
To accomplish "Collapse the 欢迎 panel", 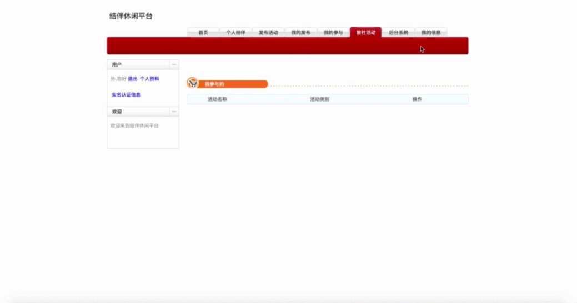I will coord(174,112).
